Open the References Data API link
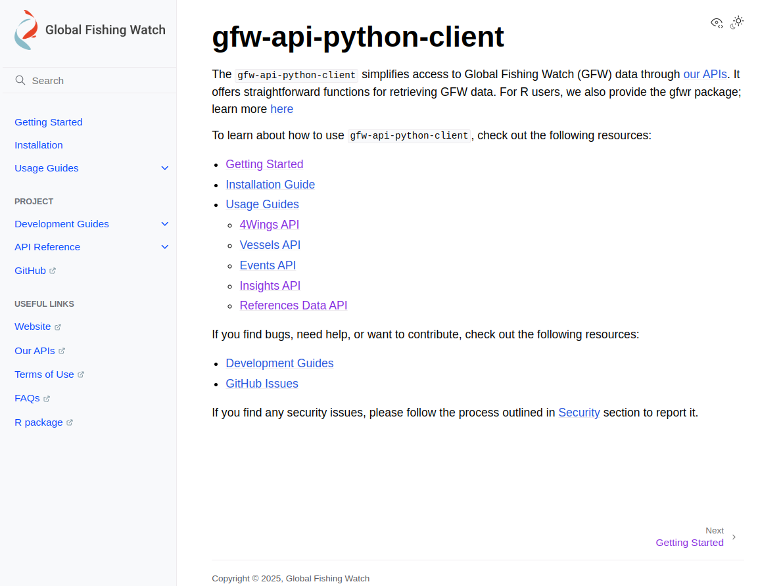 (293, 305)
